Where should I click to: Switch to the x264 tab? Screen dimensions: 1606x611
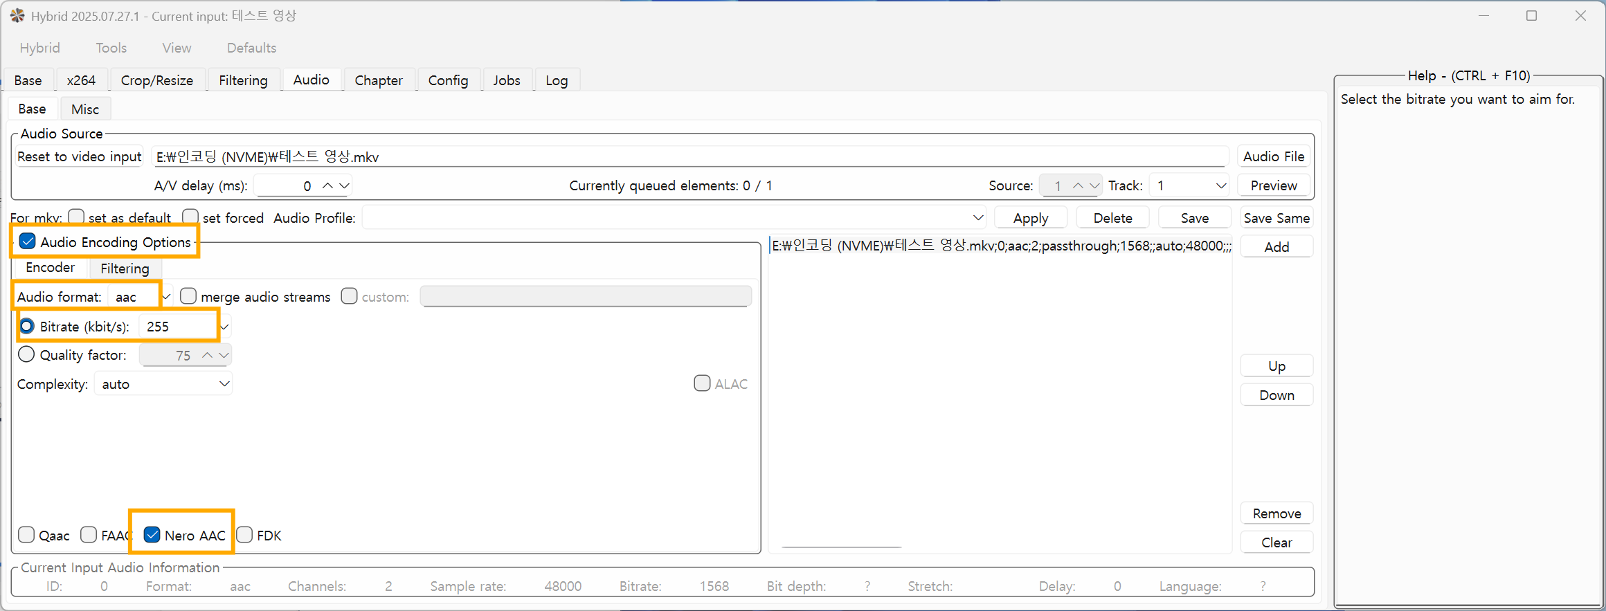pos(81,80)
